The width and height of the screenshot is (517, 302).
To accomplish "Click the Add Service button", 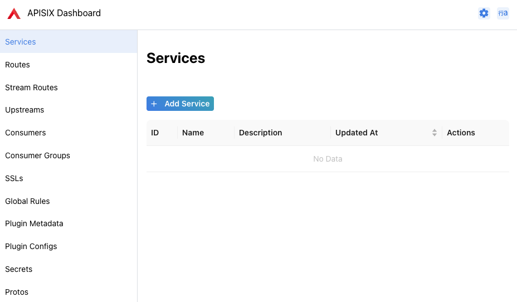I will coord(180,104).
